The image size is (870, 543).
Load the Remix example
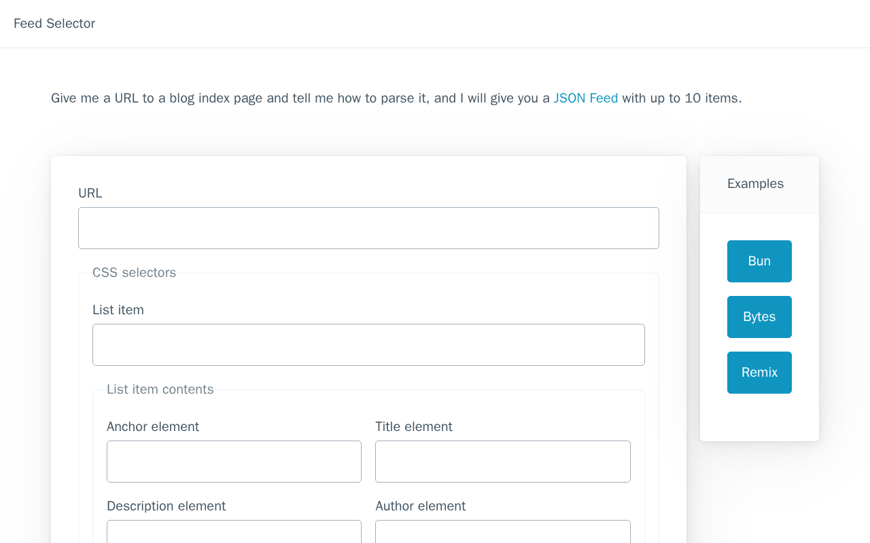pyautogui.click(x=759, y=373)
